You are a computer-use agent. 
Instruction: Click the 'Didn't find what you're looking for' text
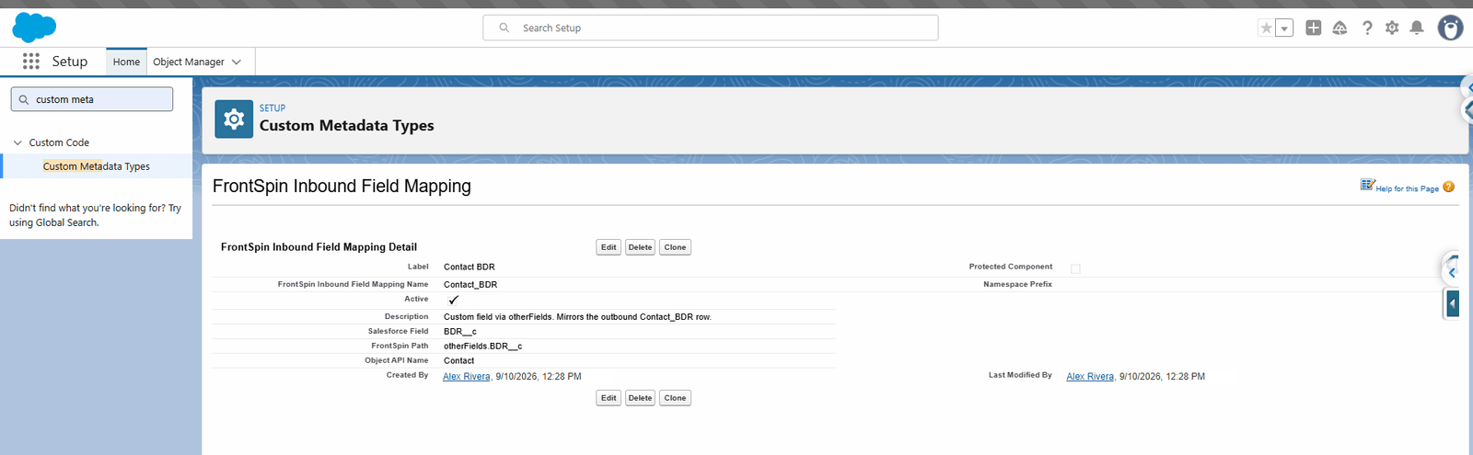coord(95,215)
